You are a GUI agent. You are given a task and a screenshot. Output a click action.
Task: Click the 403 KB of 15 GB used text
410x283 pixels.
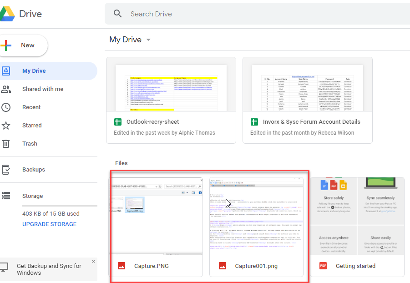51,214
